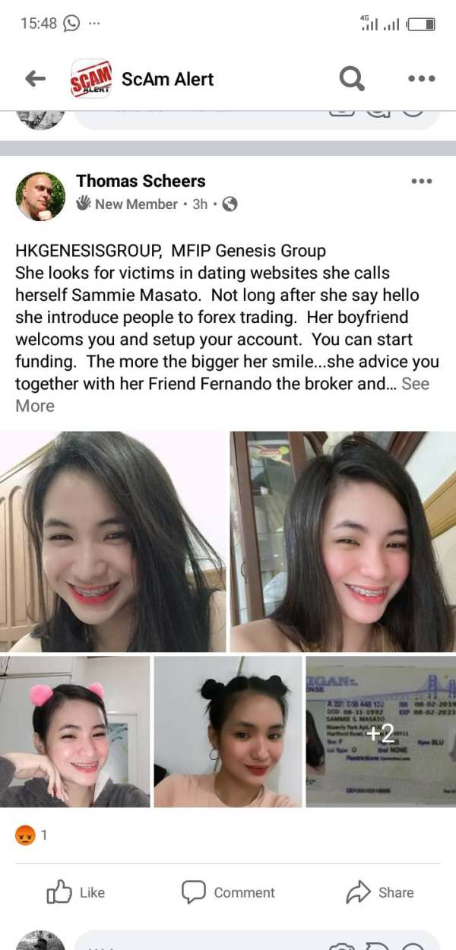Tap the back arrow in header
The image size is (456, 950).
click(35, 78)
